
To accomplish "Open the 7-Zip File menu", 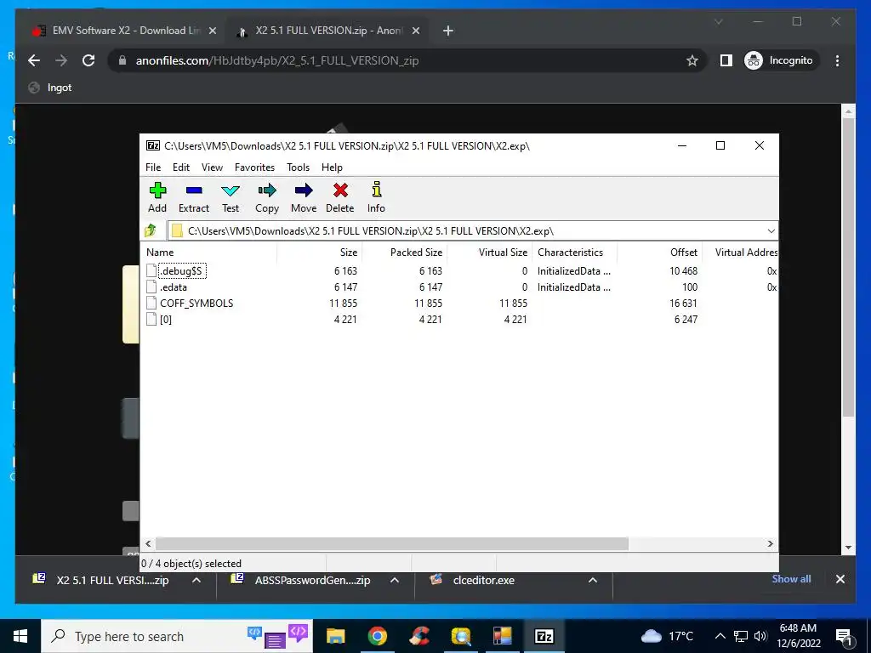I will pos(153,168).
